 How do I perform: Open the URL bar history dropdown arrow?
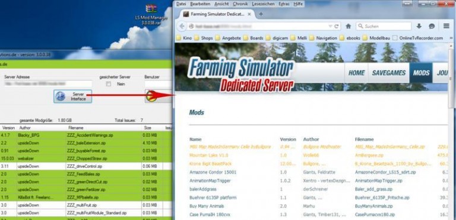[x=330, y=26]
